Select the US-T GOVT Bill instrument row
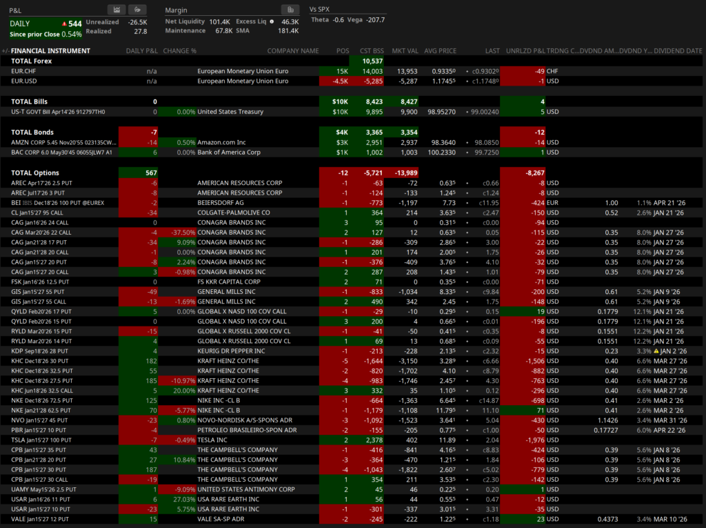The image size is (706, 528). pyautogui.click(x=58, y=112)
